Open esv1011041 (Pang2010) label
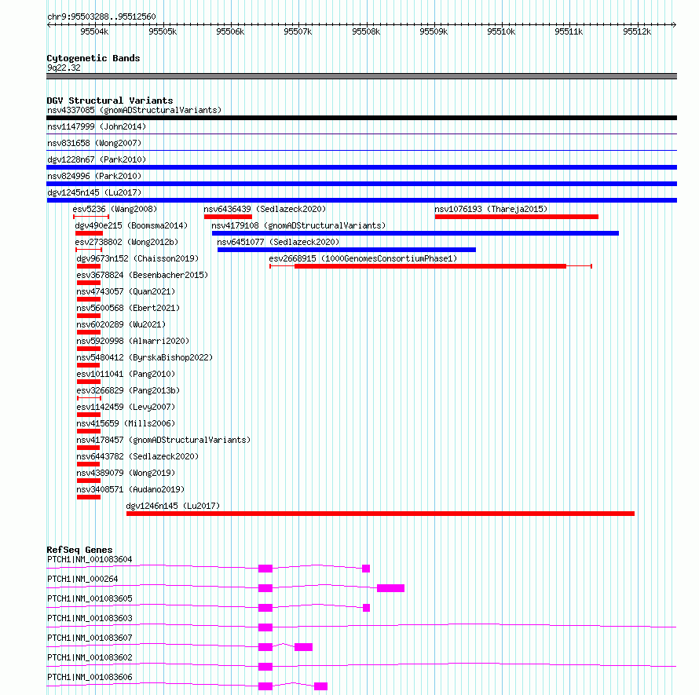Screen dimensions: 699x695 click(x=126, y=374)
